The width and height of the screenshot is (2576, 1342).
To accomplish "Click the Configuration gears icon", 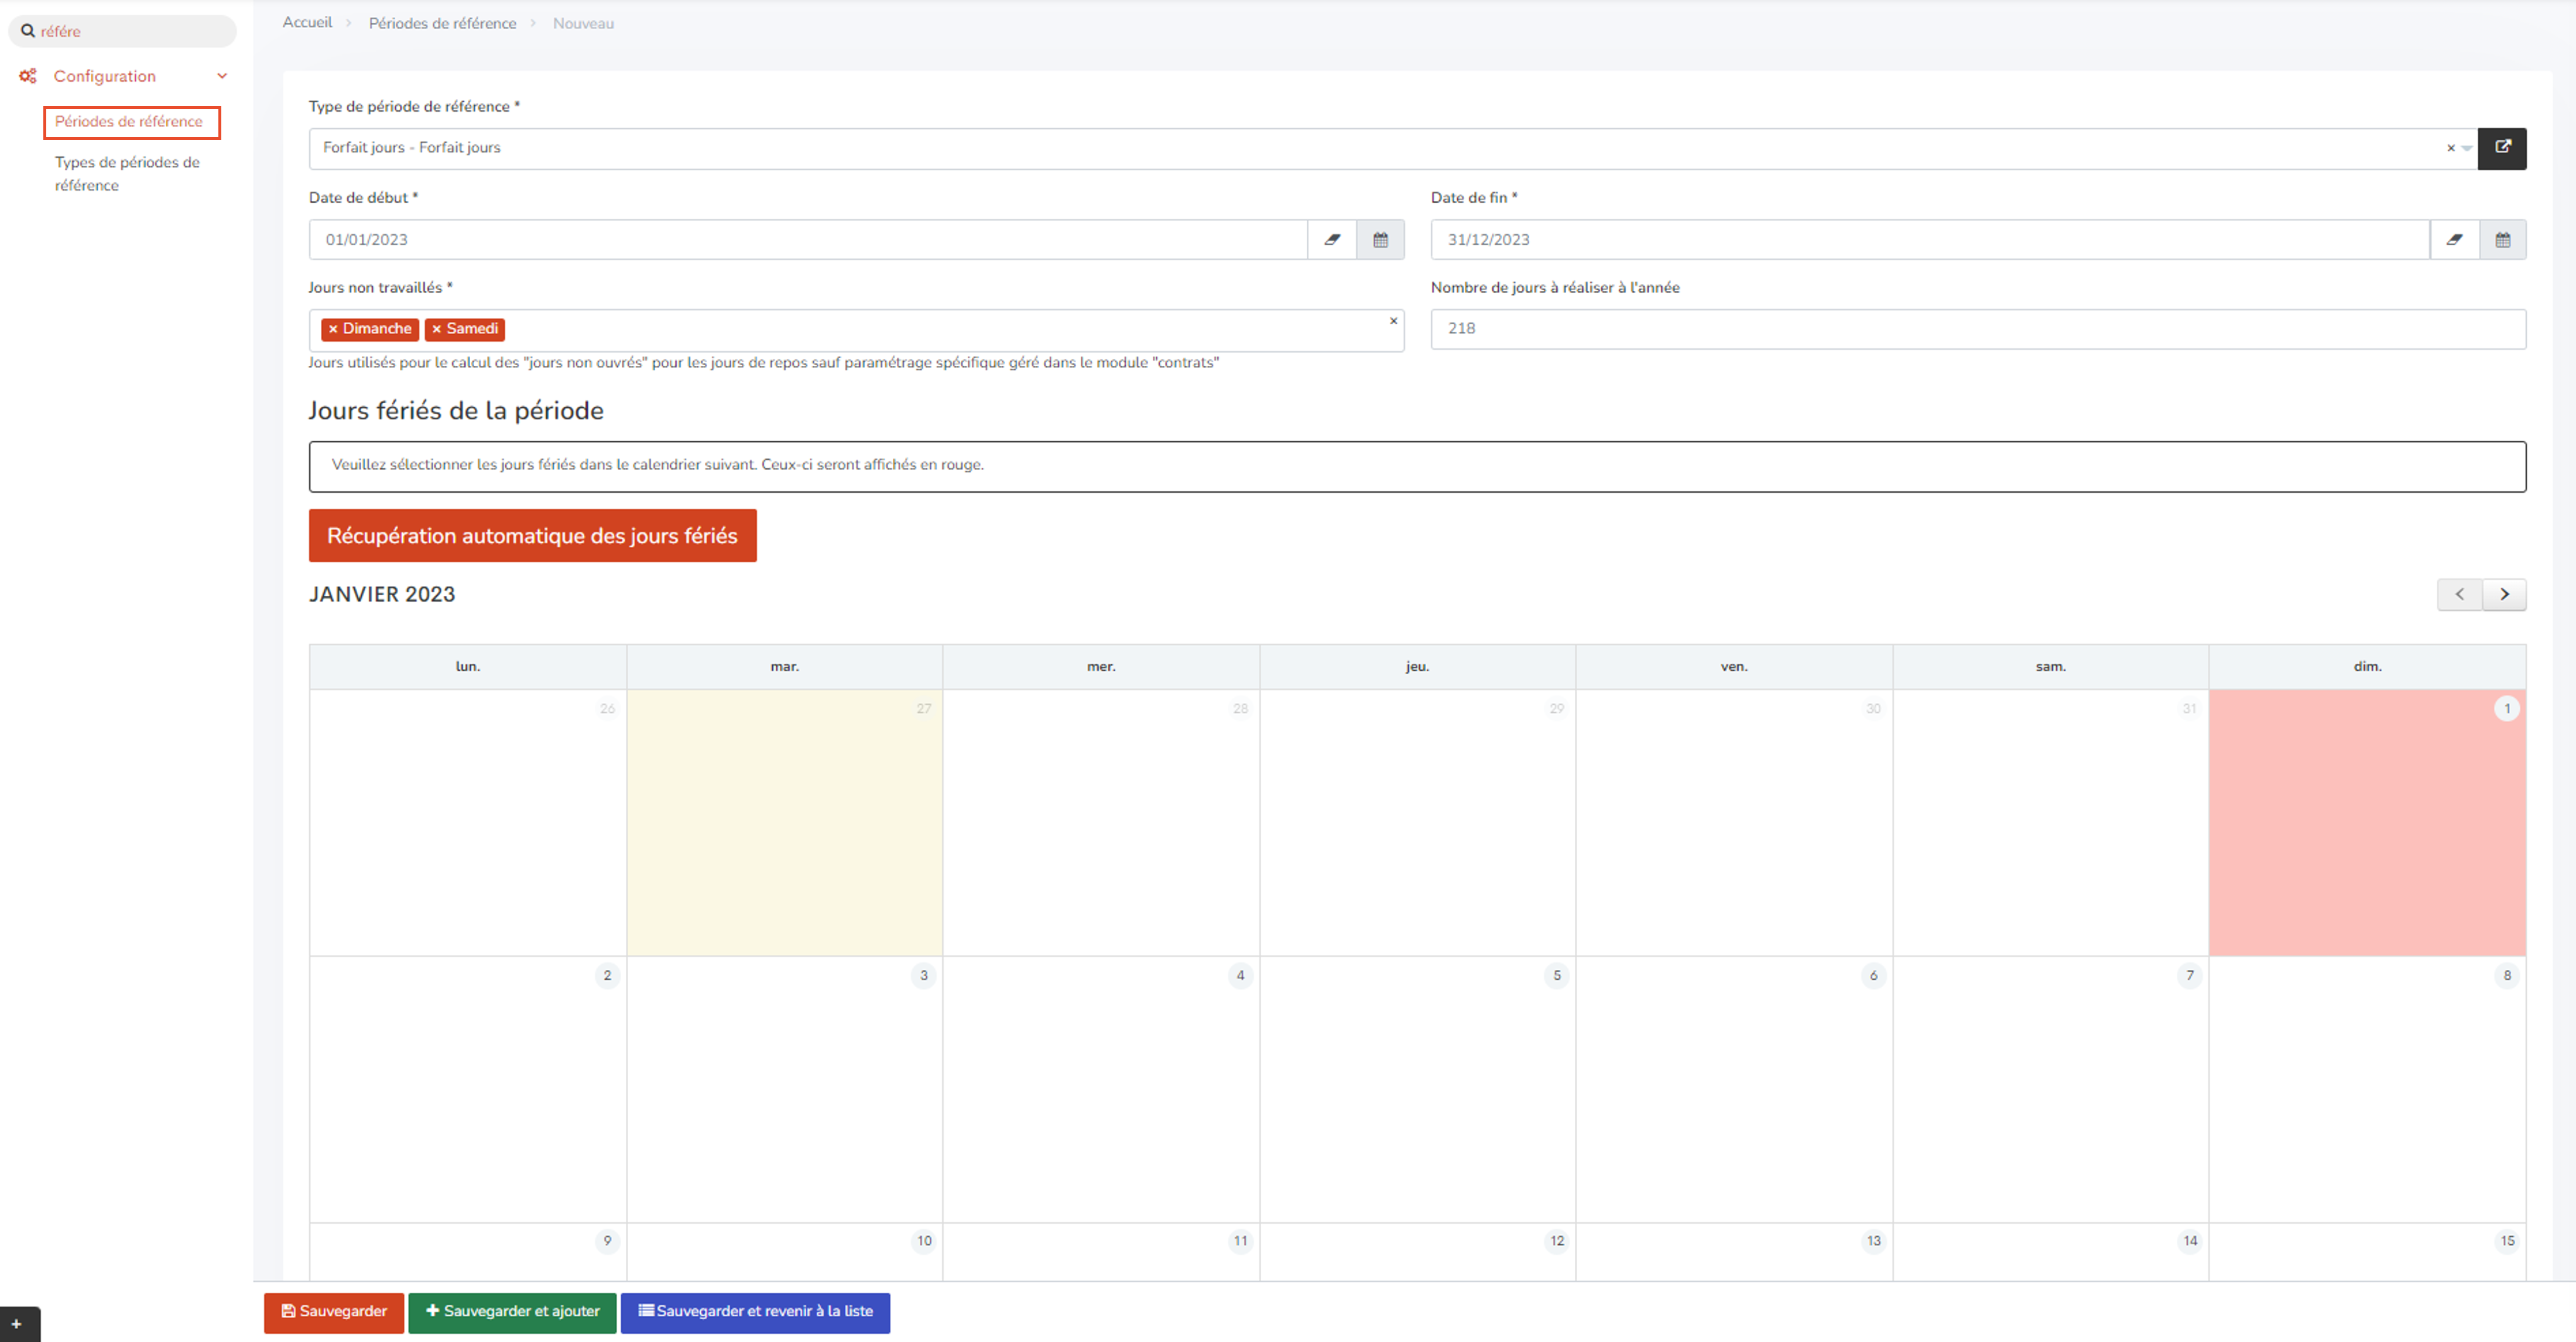I will (x=28, y=76).
